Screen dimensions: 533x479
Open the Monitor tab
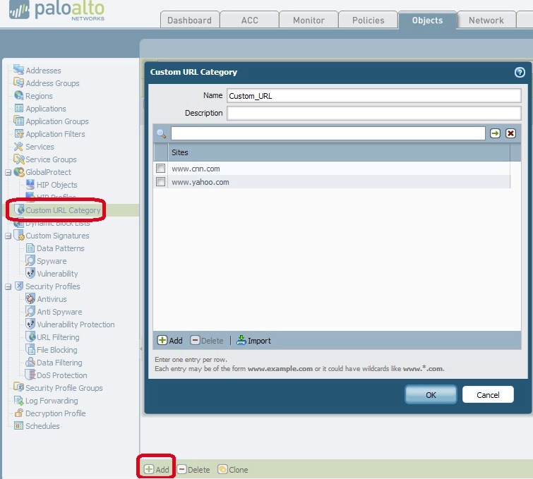309,20
